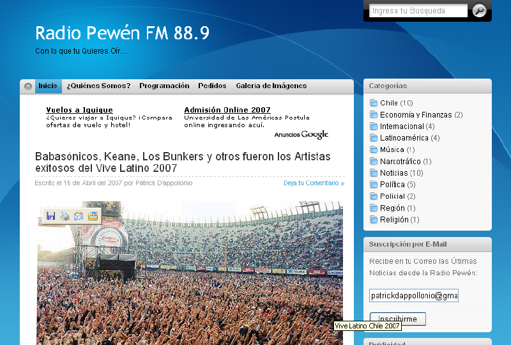Click the folder icon beside Latinoamérica
Screen dimensions: 511x345
(x=374, y=138)
